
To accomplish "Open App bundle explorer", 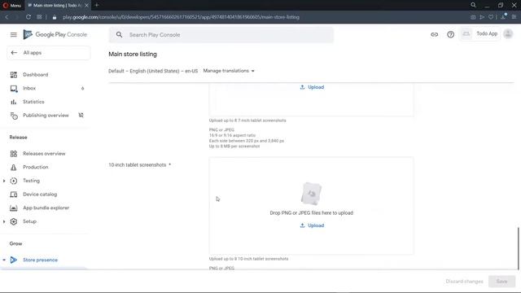I will (x=46, y=208).
